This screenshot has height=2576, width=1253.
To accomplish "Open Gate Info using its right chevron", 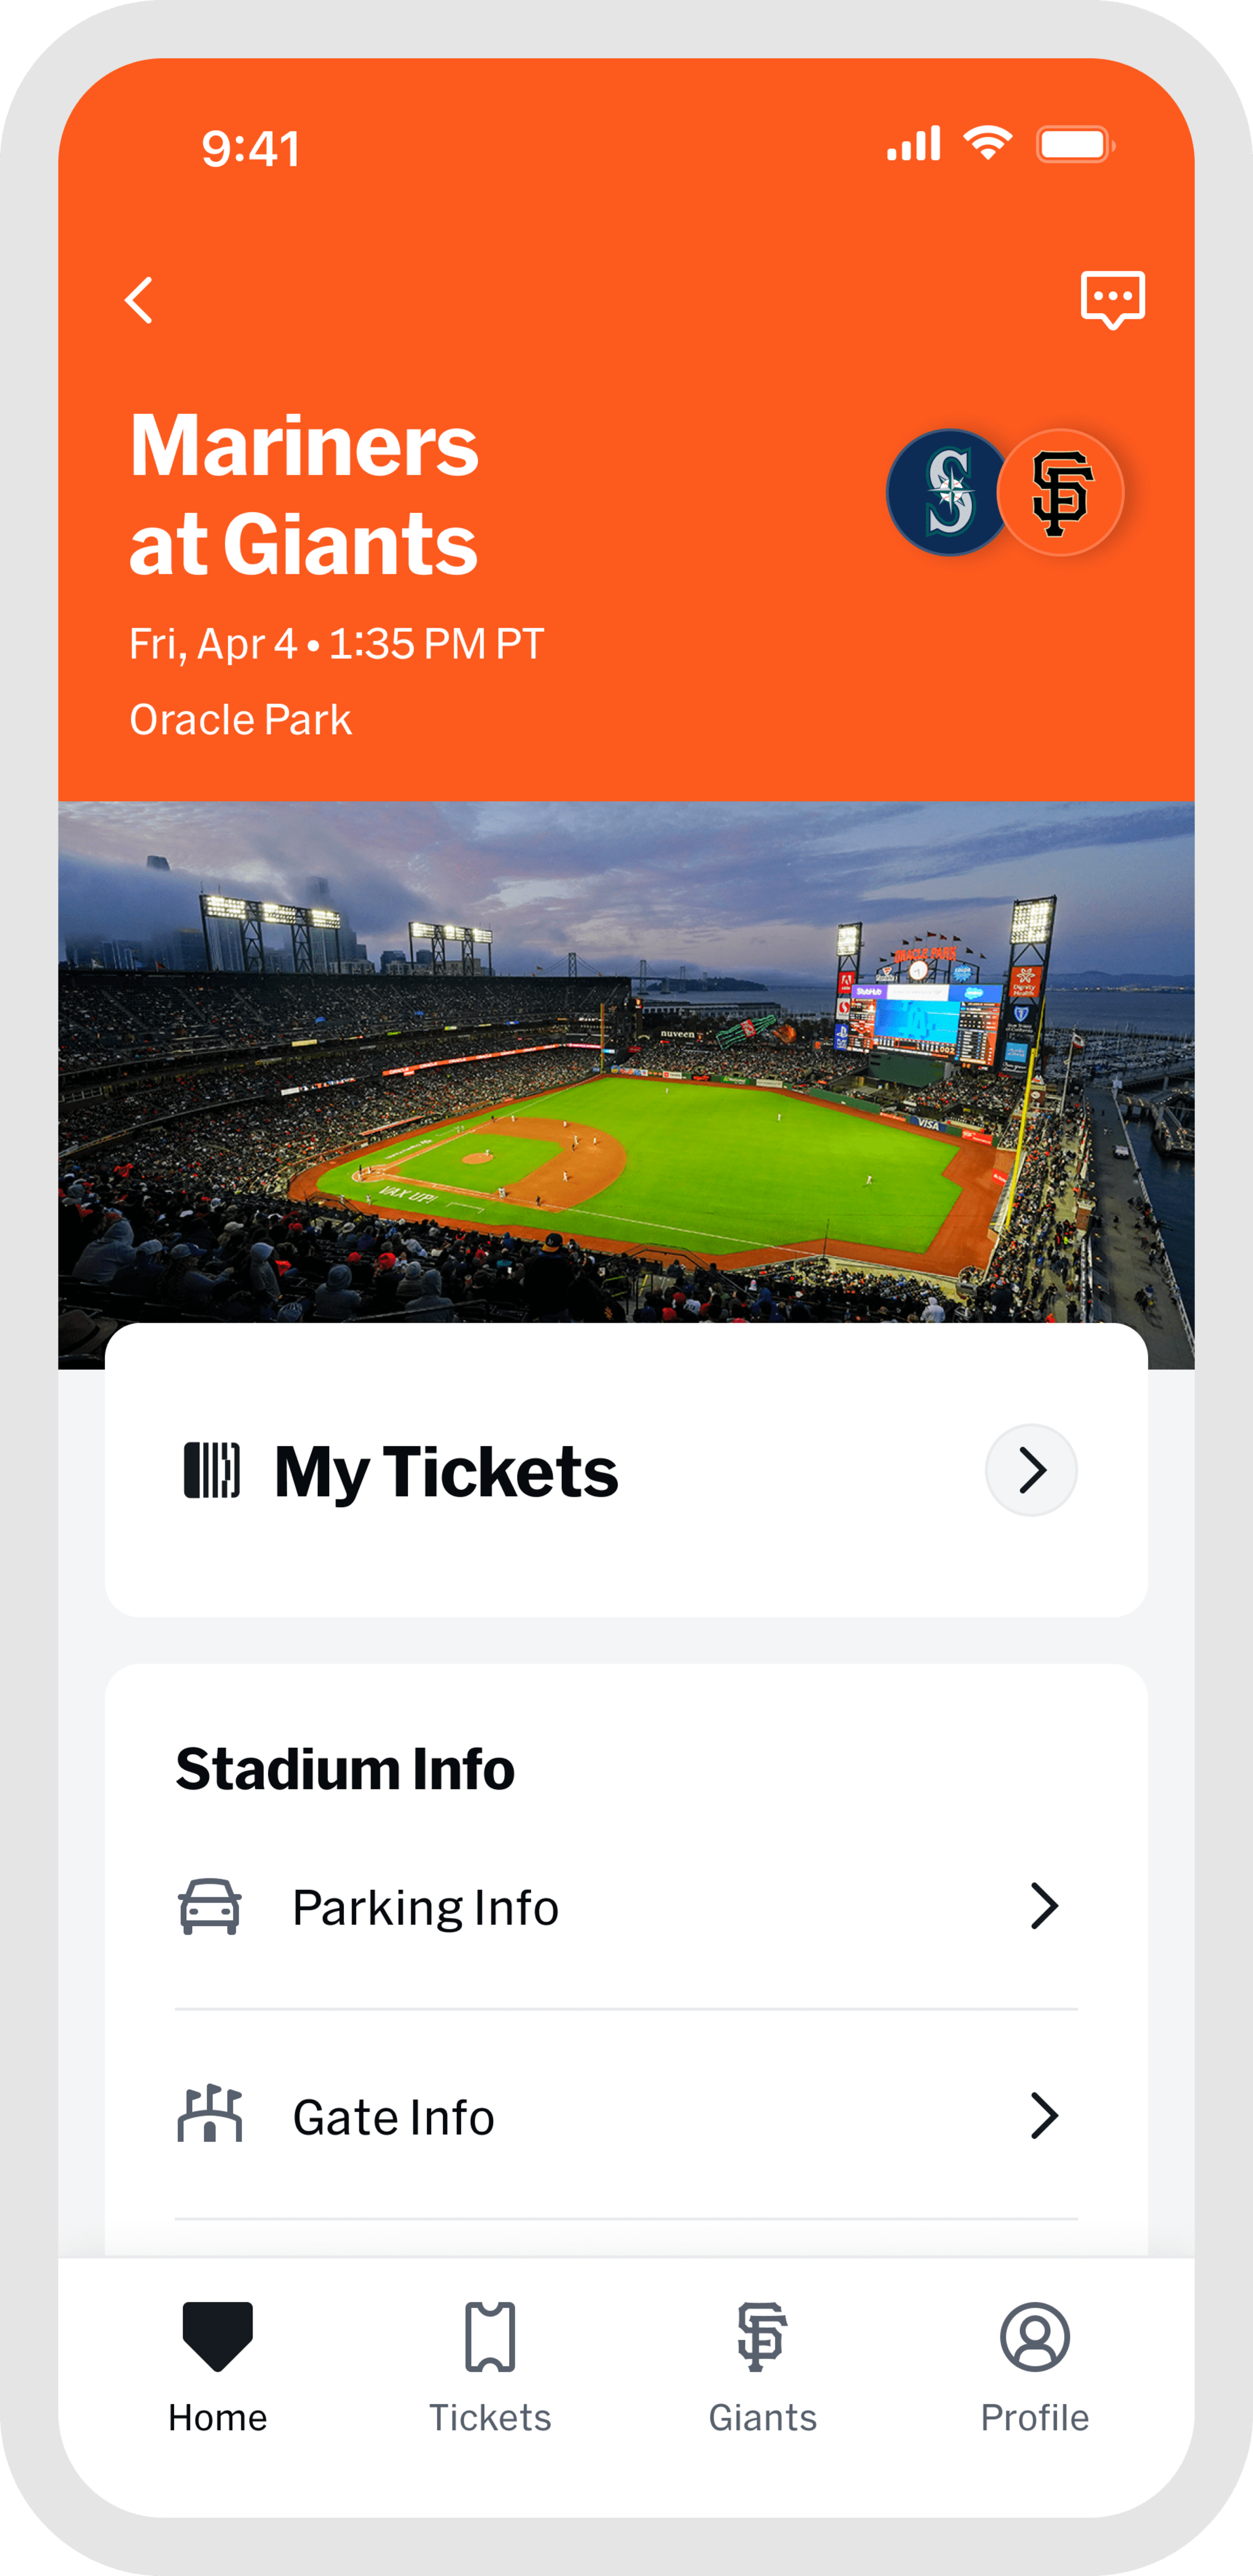I will coord(1044,2116).
